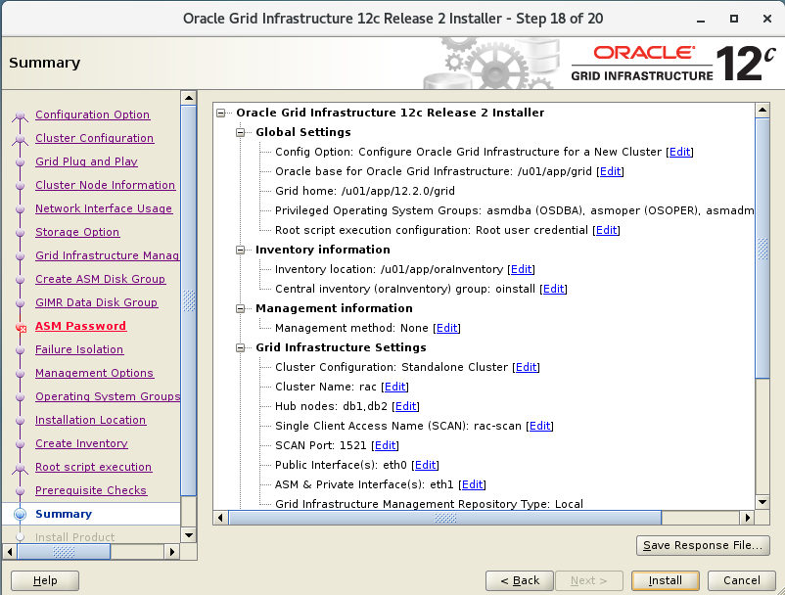Open installer Help

45,580
